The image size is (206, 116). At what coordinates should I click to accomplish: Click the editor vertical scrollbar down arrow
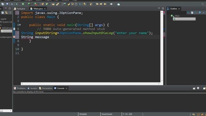(x=162, y=81)
